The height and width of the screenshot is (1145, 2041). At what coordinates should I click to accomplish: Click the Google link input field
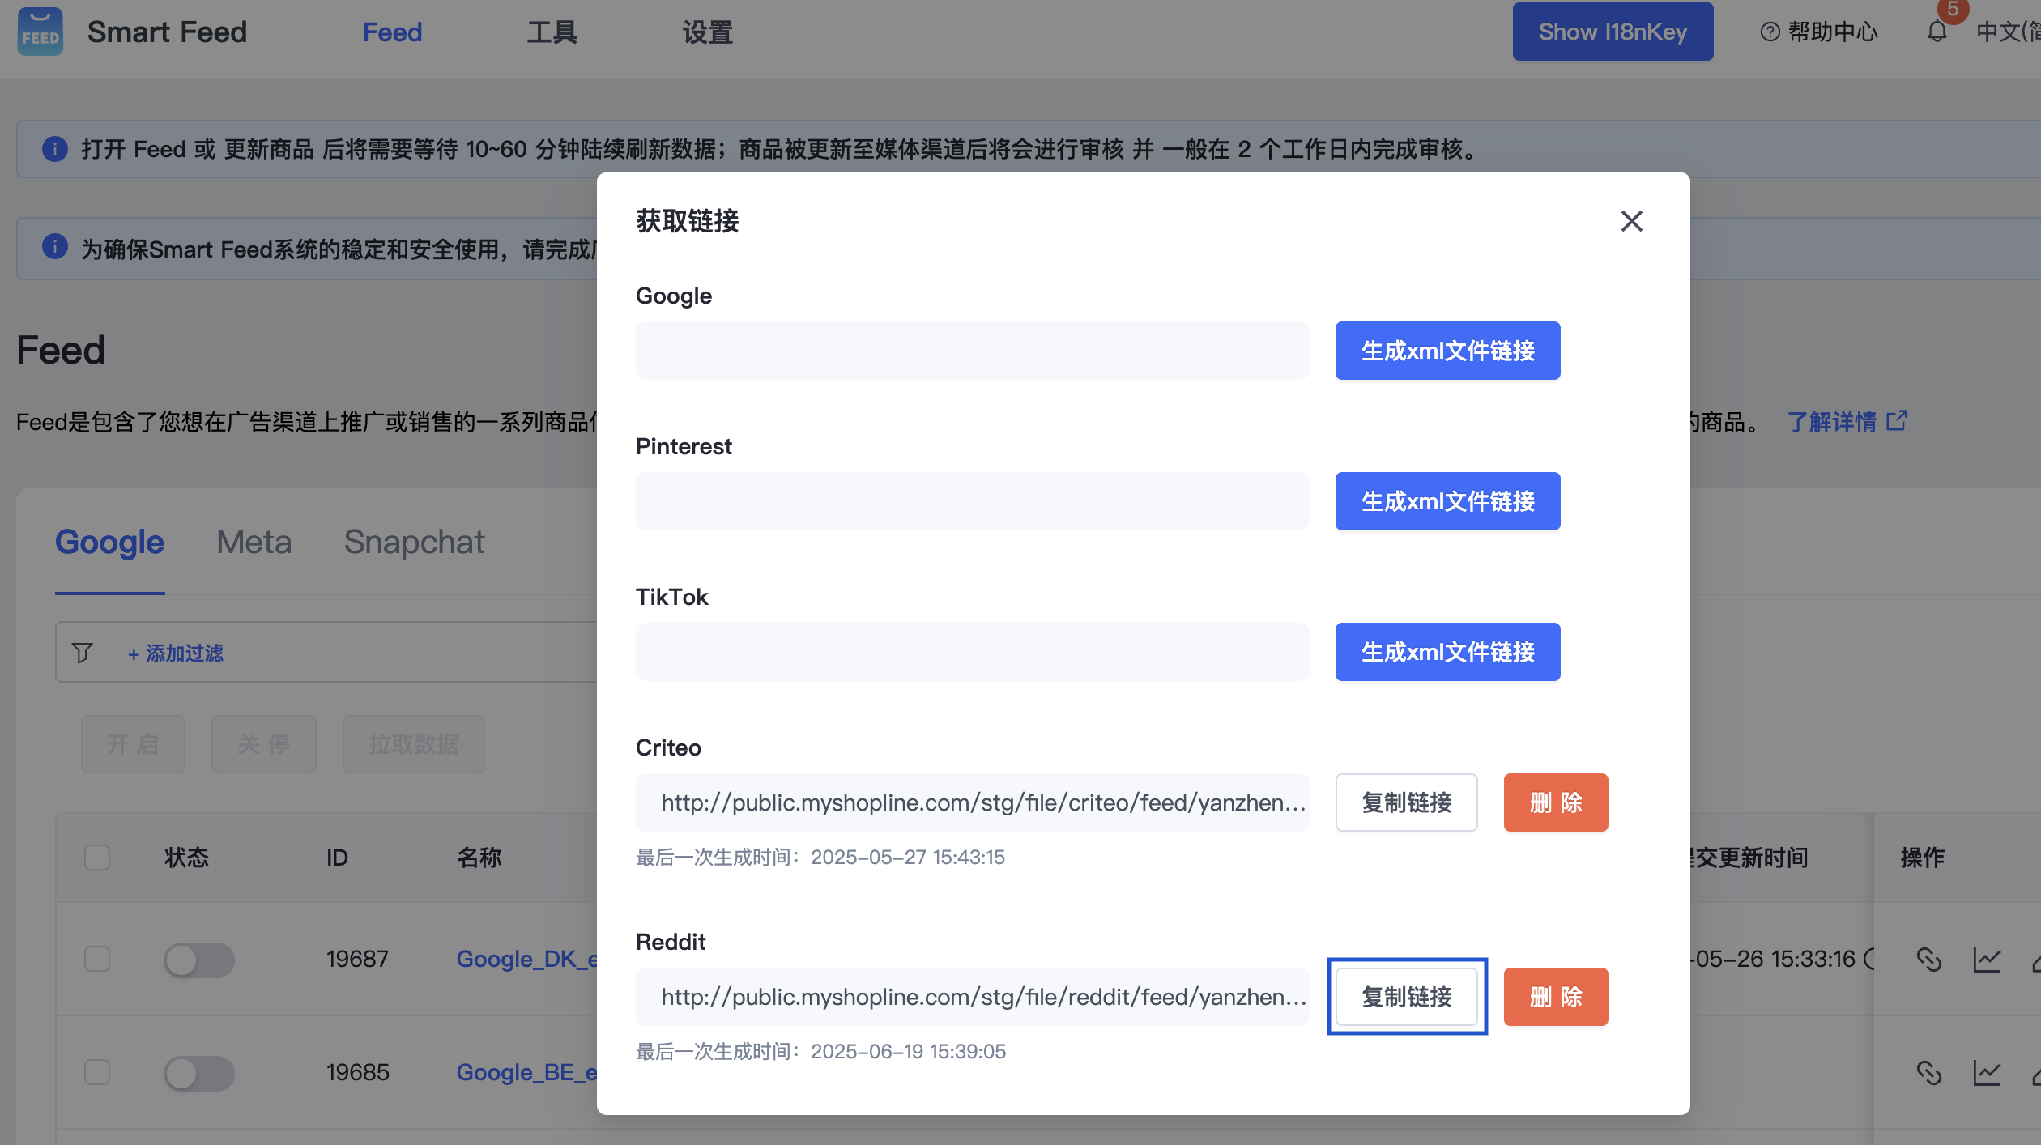click(x=972, y=351)
